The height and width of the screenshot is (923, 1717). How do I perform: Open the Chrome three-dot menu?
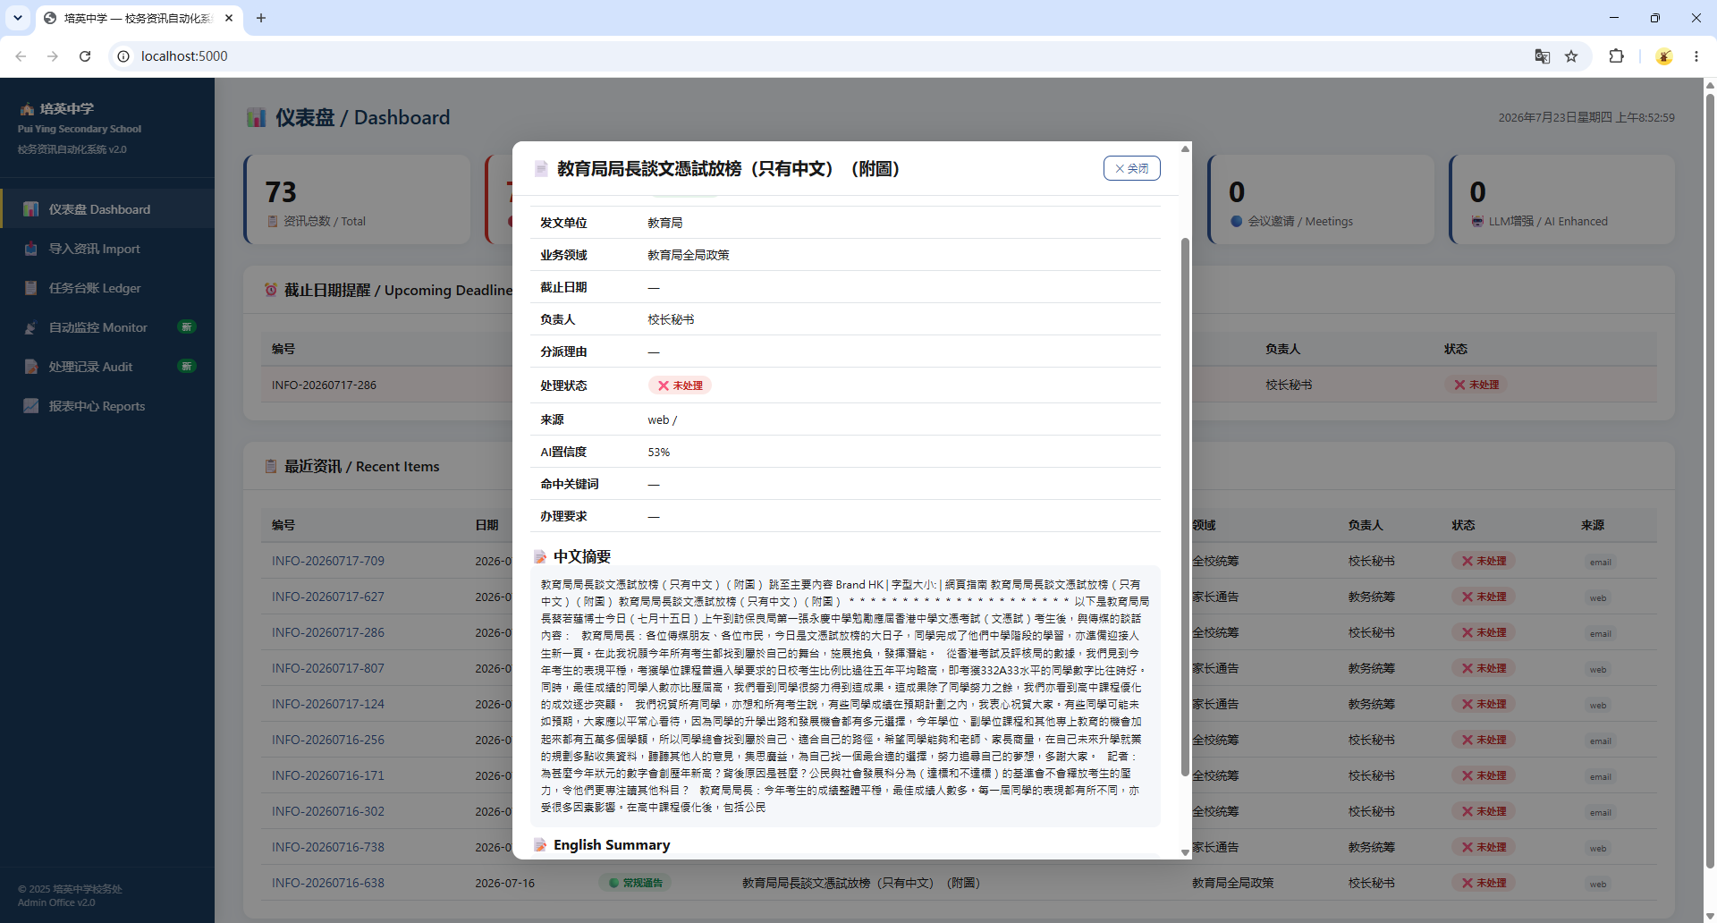point(1696,56)
